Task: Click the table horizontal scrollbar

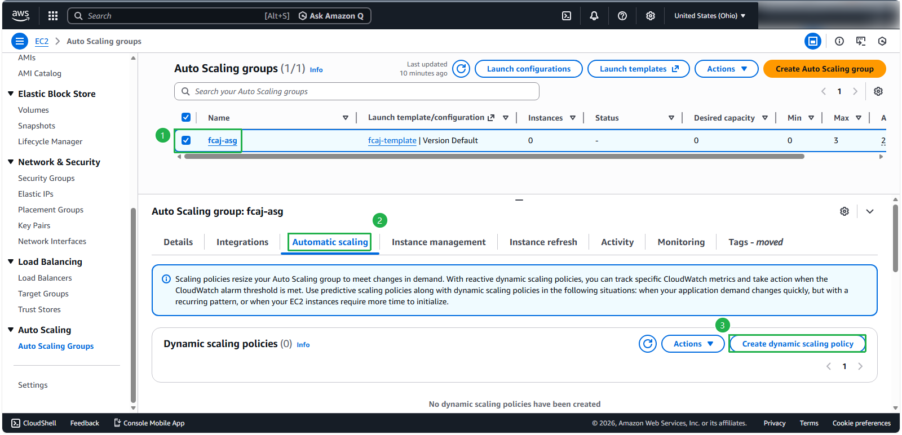Action: 494,157
